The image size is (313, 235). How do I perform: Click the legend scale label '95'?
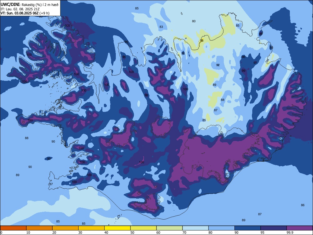coord(263,232)
